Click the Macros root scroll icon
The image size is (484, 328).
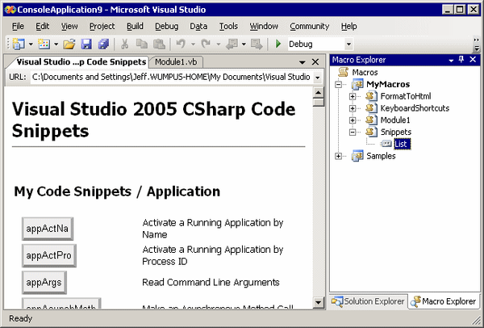343,72
